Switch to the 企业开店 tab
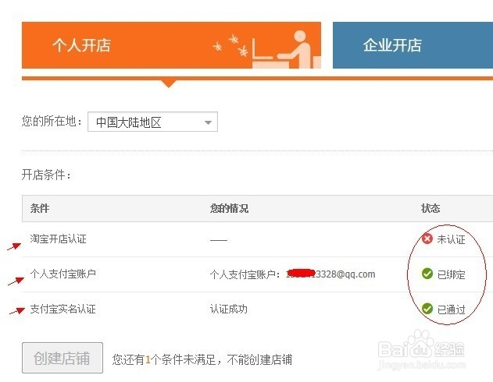This screenshot has height=382, width=493. coord(413,45)
